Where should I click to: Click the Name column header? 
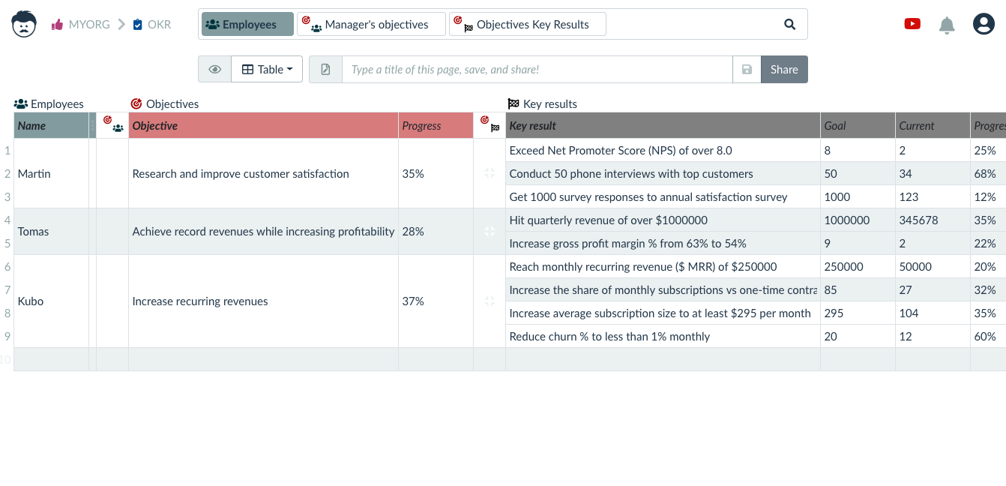coord(51,125)
